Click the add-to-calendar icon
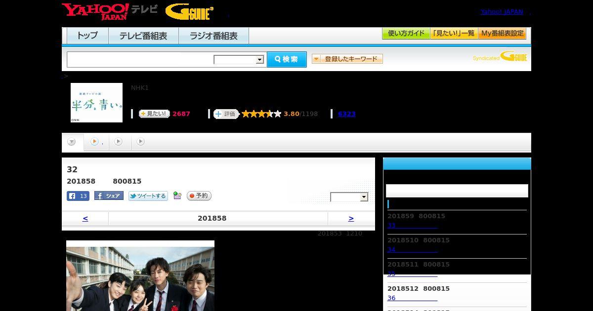The image size is (593, 311). pos(177,196)
